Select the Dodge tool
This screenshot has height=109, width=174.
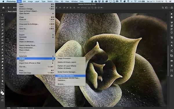(x=2, y=68)
